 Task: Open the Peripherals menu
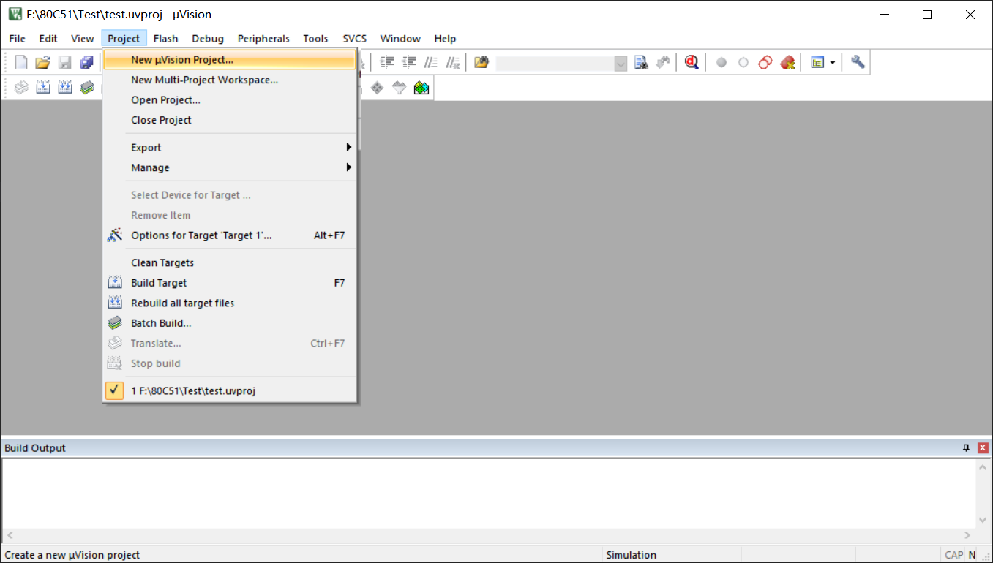coord(263,39)
